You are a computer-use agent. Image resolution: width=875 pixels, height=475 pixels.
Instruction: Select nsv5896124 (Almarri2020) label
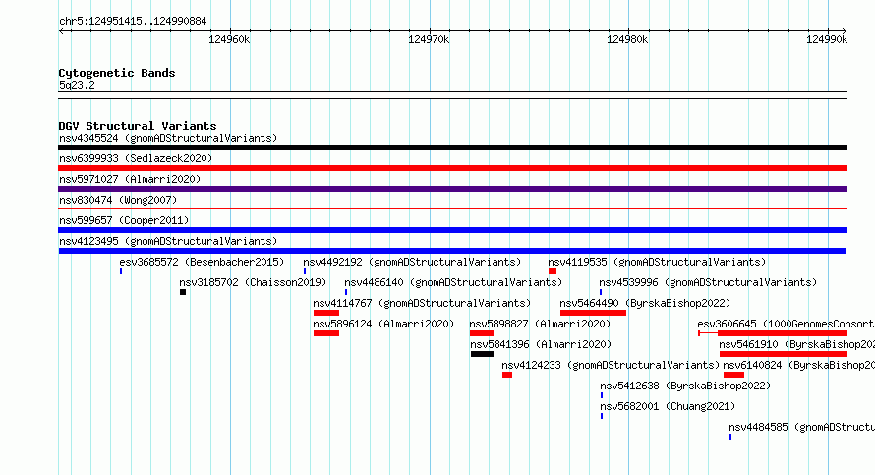(x=383, y=324)
